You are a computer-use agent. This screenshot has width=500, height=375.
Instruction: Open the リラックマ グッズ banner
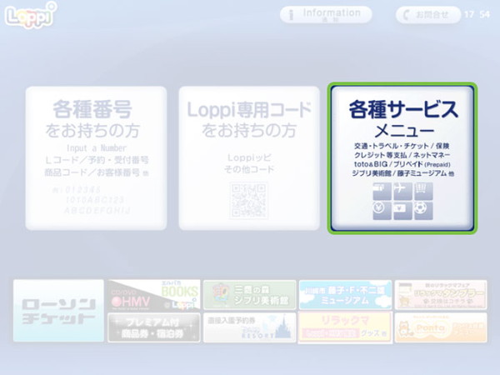click(345, 327)
